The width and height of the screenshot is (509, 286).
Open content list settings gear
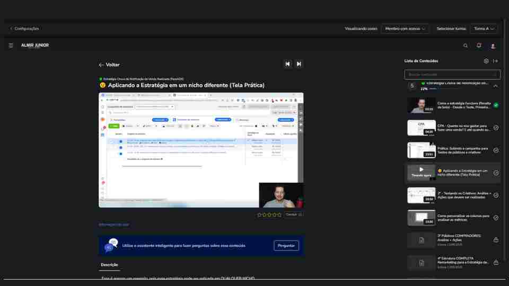486,61
